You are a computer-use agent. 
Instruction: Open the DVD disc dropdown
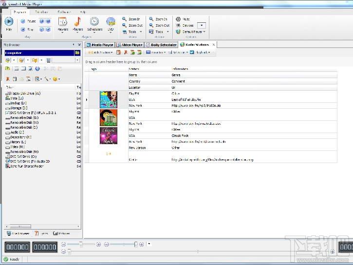pos(111,25)
